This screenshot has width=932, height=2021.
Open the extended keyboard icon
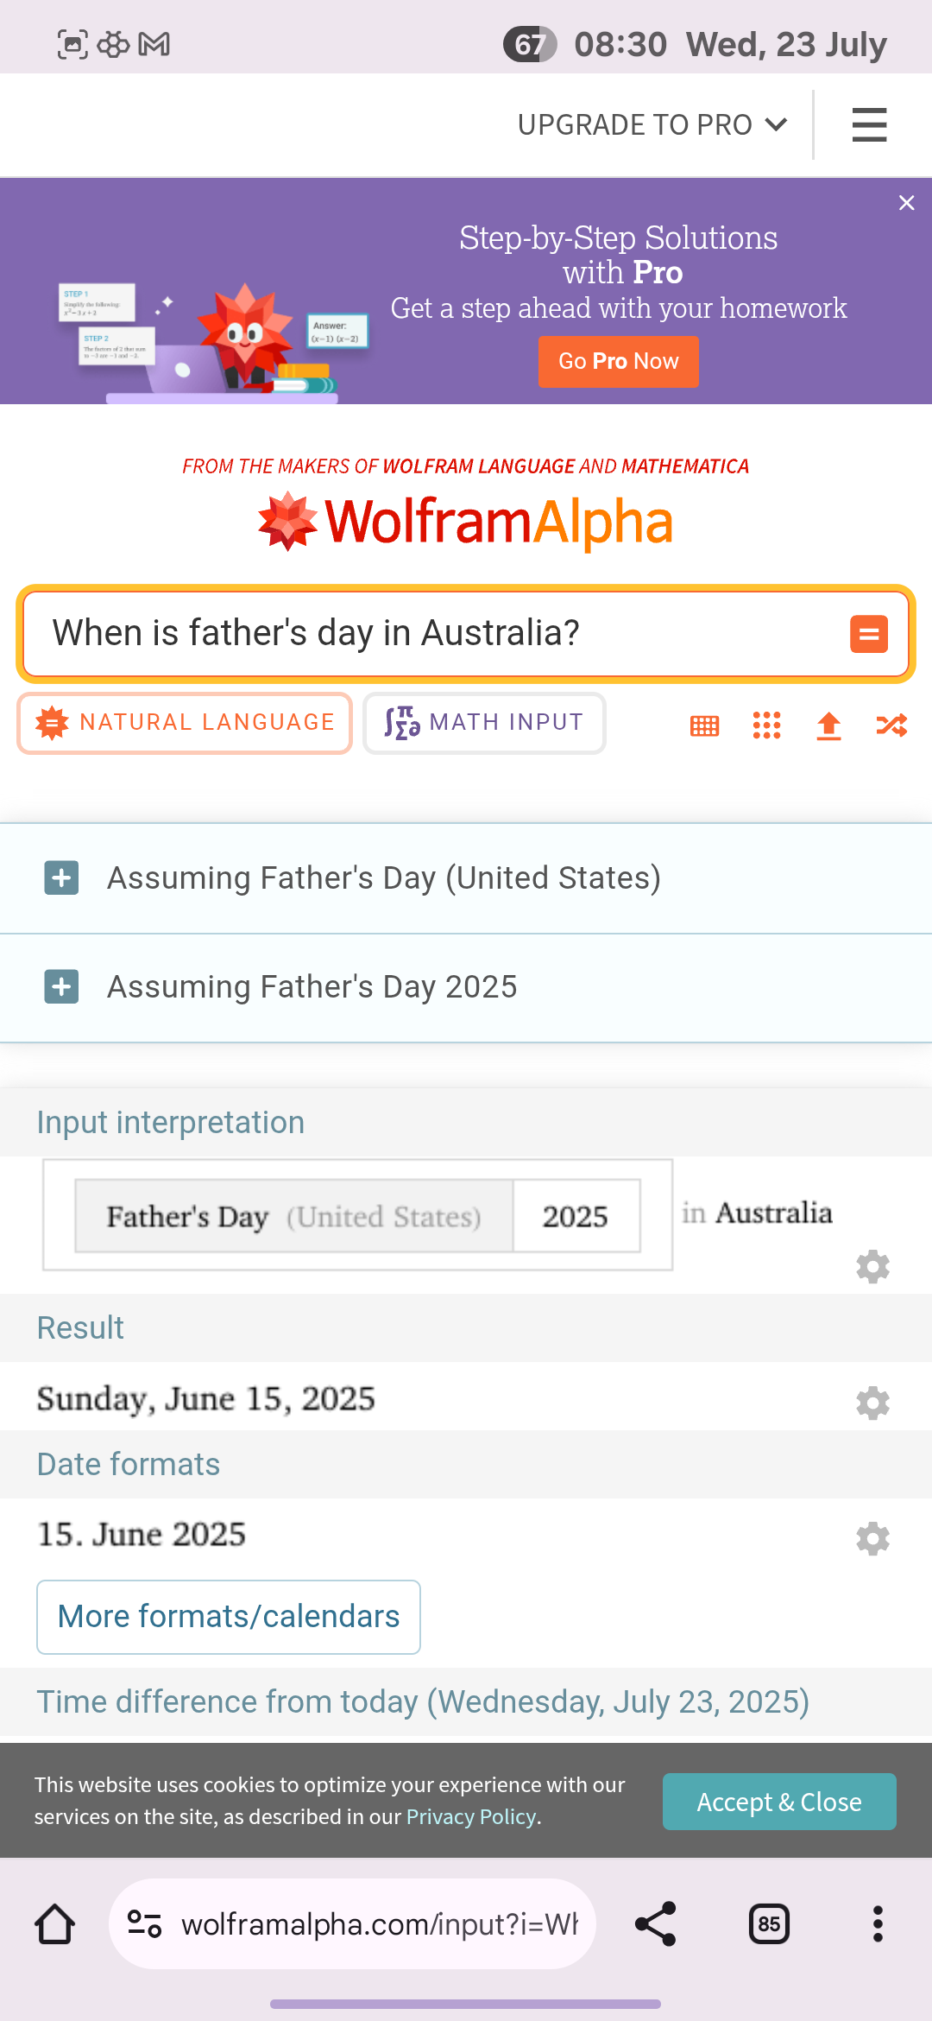(x=704, y=725)
